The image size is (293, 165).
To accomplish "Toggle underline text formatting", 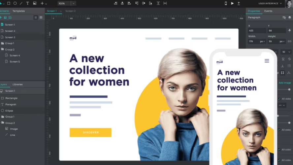I will click(x=283, y=59).
